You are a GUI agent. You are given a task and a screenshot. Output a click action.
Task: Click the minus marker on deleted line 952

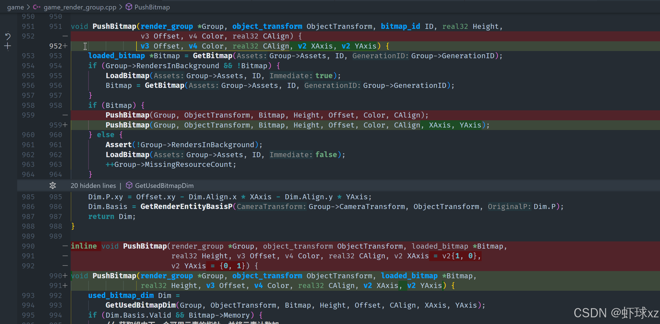[65, 36]
